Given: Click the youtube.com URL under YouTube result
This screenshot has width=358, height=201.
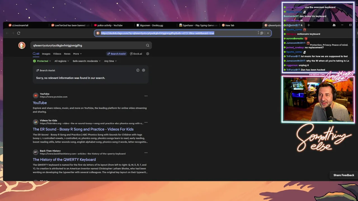Looking at the screenshot, I should click(53, 97).
